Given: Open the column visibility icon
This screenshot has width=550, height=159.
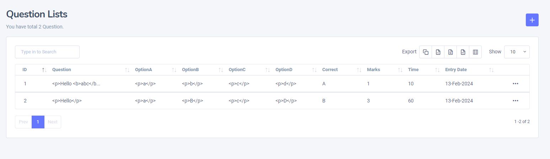Looking at the screenshot, I should click(x=475, y=52).
